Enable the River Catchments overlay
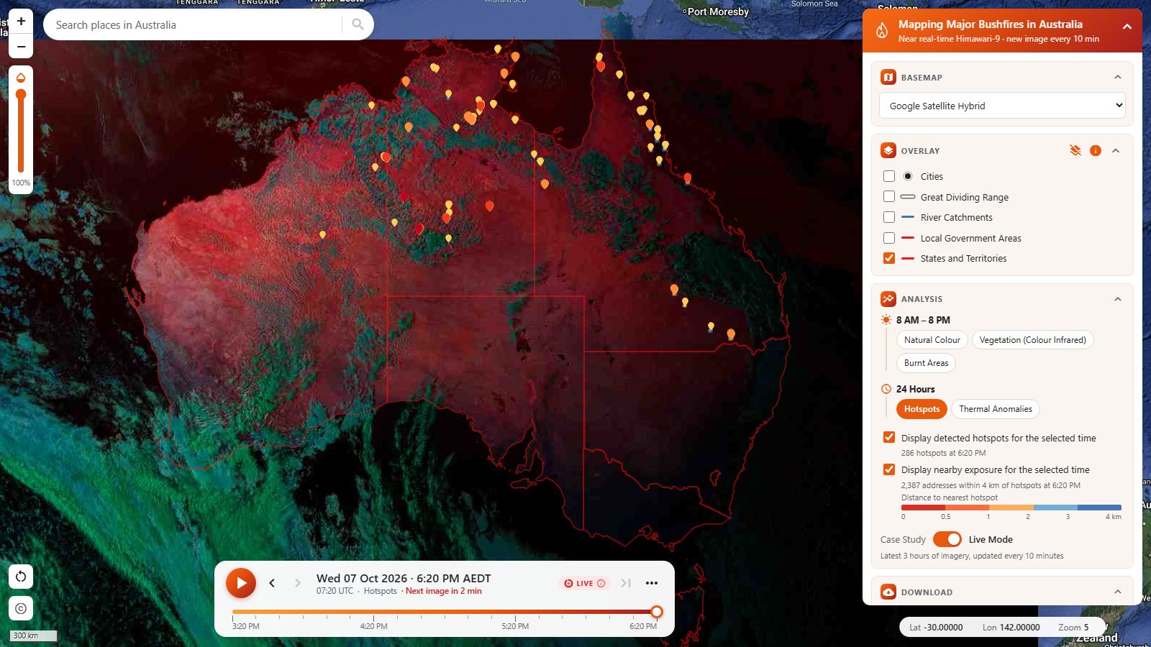The width and height of the screenshot is (1151, 647). 889,217
